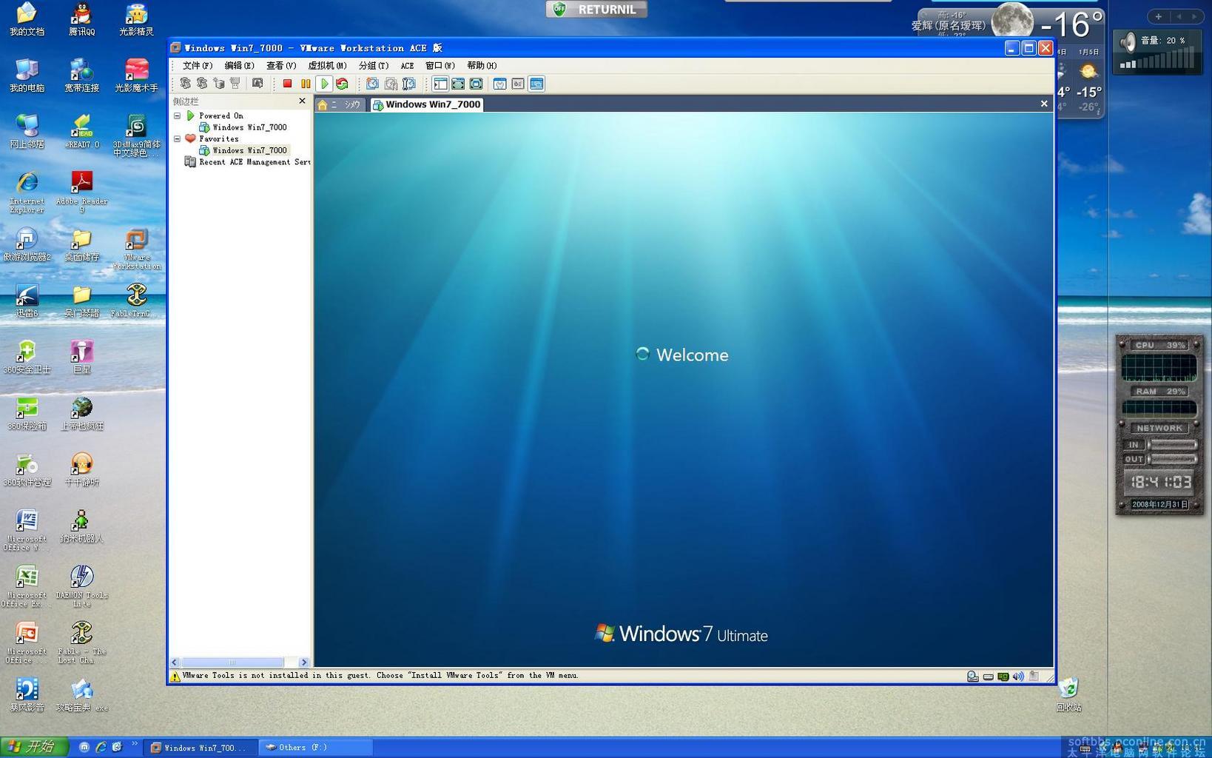This screenshot has height=758, width=1212.
Task: Click the Summary view toolbar icon
Action: click(500, 84)
